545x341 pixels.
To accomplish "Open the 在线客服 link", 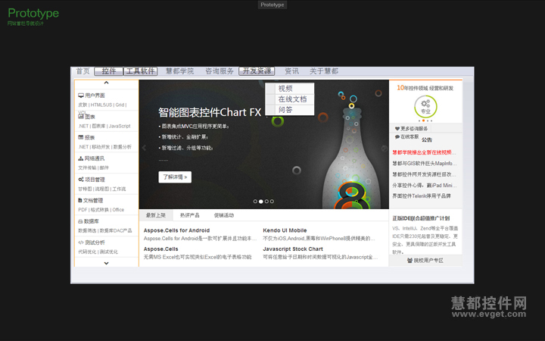I will click(410, 136).
